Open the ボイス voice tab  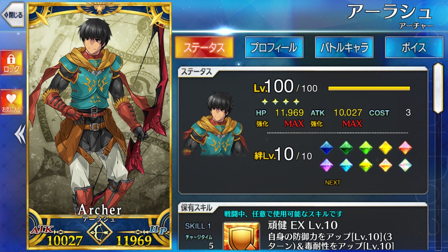point(414,47)
